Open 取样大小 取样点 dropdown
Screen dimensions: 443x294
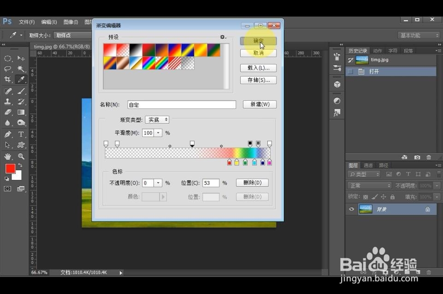(x=73, y=35)
